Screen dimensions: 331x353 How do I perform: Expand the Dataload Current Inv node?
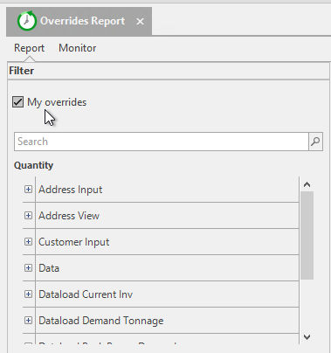pyautogui.click(x=28, y=294)
